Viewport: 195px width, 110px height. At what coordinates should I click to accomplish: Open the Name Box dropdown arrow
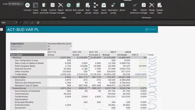click(x=16, y=23)
